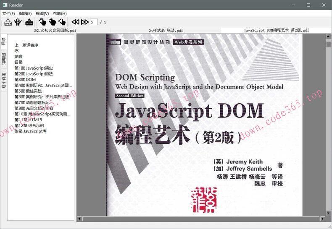This screenshot has height=229, width=332.
Task: Switch to SQL必知必会第四版.pdf tab
Action: pyautogui.click(x=55, y=30)
